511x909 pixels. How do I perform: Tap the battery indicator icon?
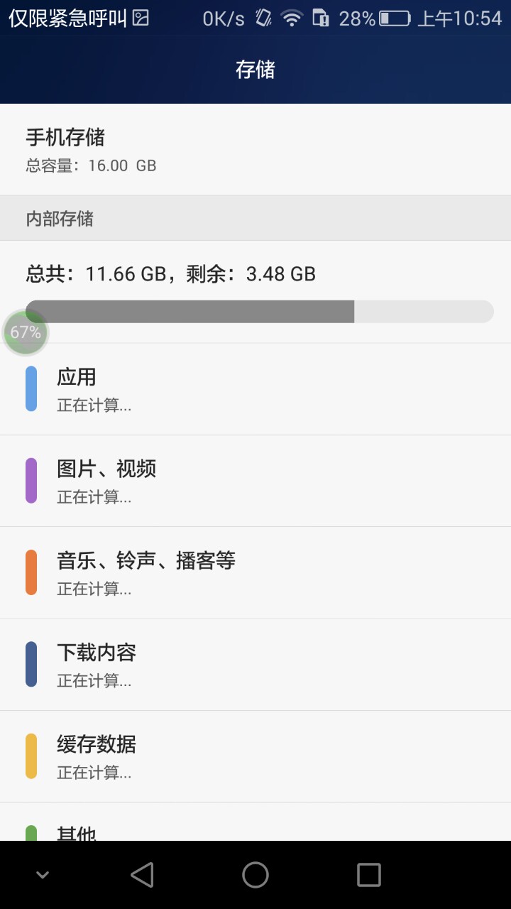(x=395, y=18)
